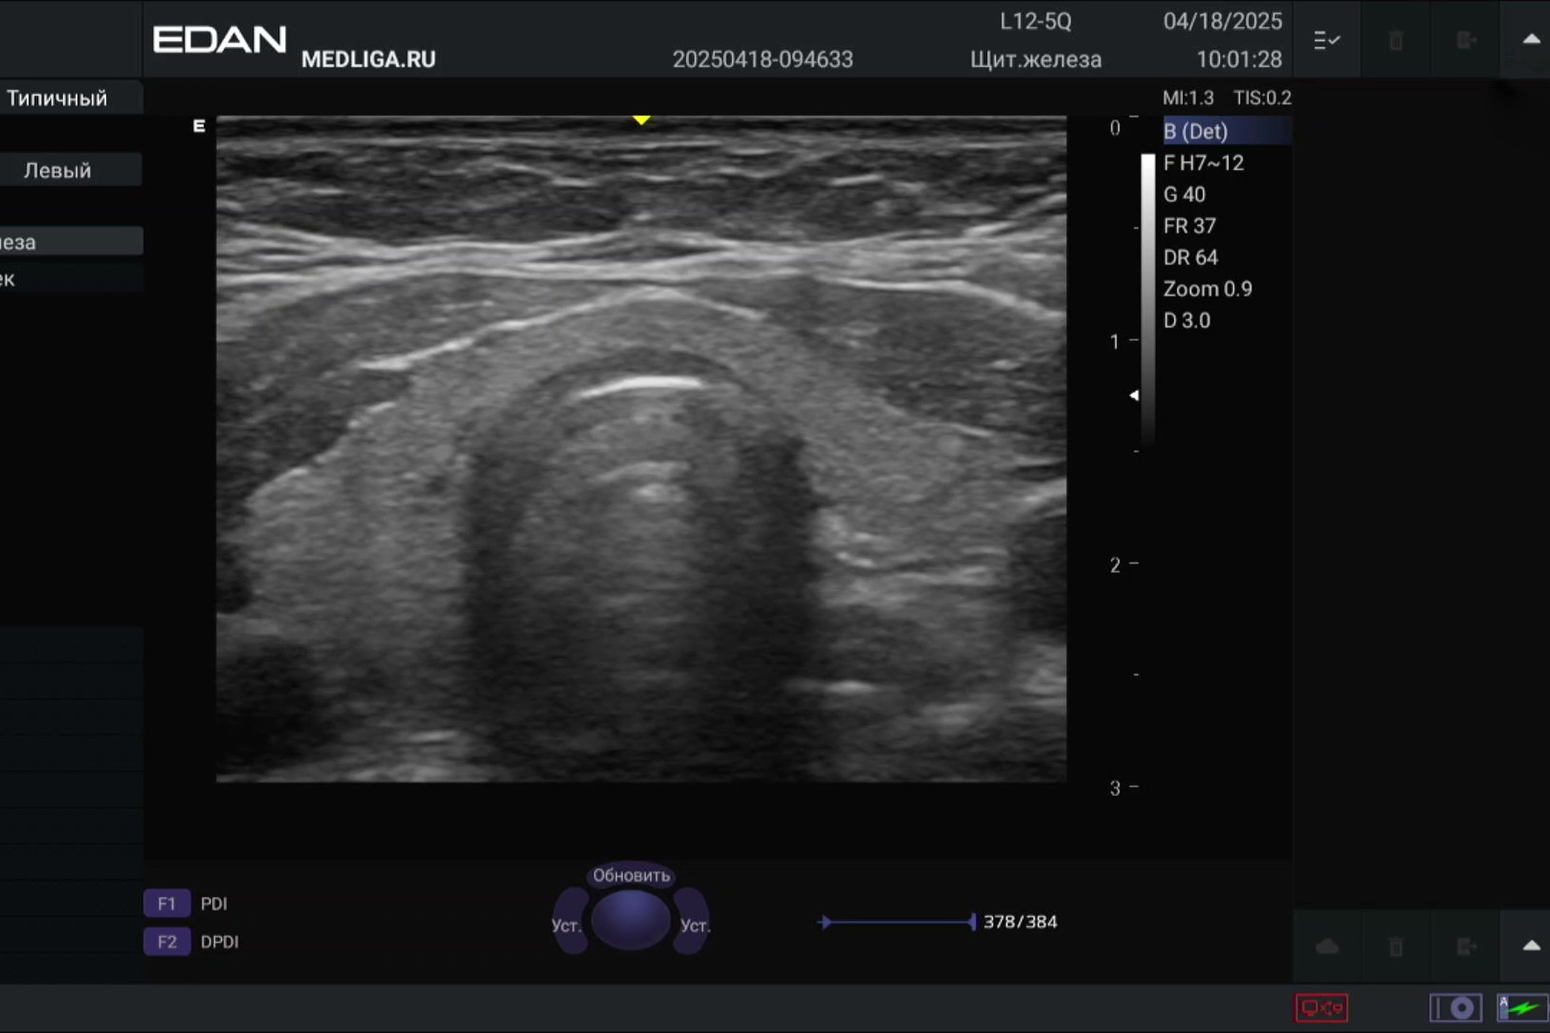1550x1033 pixels.
Task: Click the top-right trash delete icon
Action: [x=1395, y=40]
